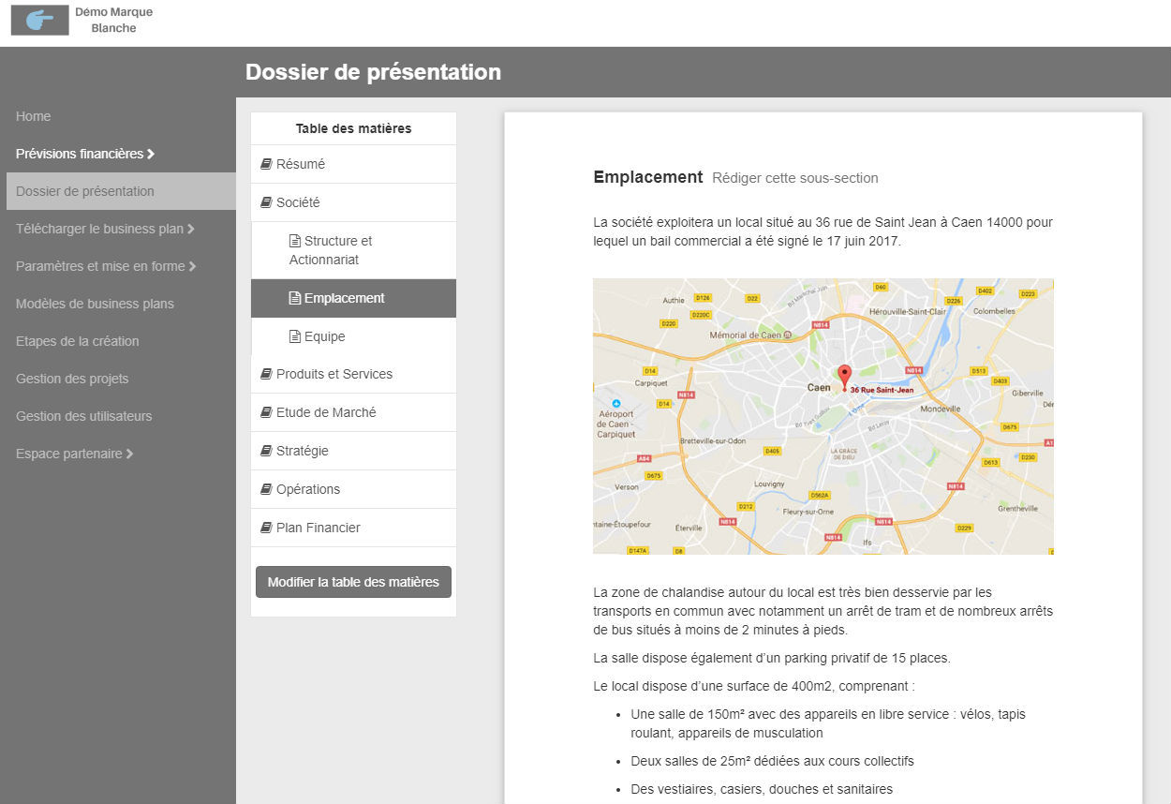Click the book icon beside Produits et Services
This screenshot has height=804, width=1171.
tap(266, 374)
